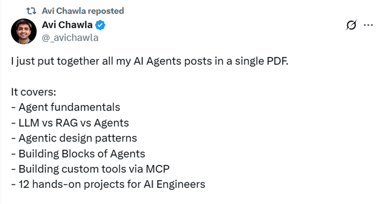
Task: Click the "Avi Chawla reposted" label
Action: [x=83, y=11]
